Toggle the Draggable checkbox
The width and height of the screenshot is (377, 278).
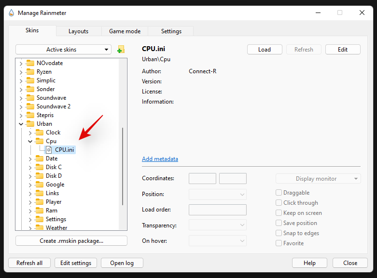tap(279, 193)
